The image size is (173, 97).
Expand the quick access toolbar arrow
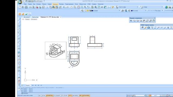tap(44, 1)
